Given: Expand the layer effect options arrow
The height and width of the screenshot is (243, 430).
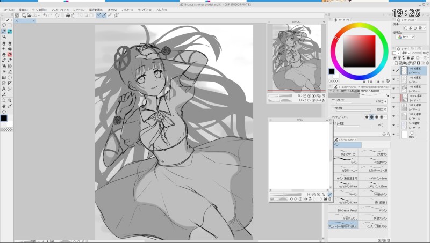Looking at the screenshot, I should 425,28.
